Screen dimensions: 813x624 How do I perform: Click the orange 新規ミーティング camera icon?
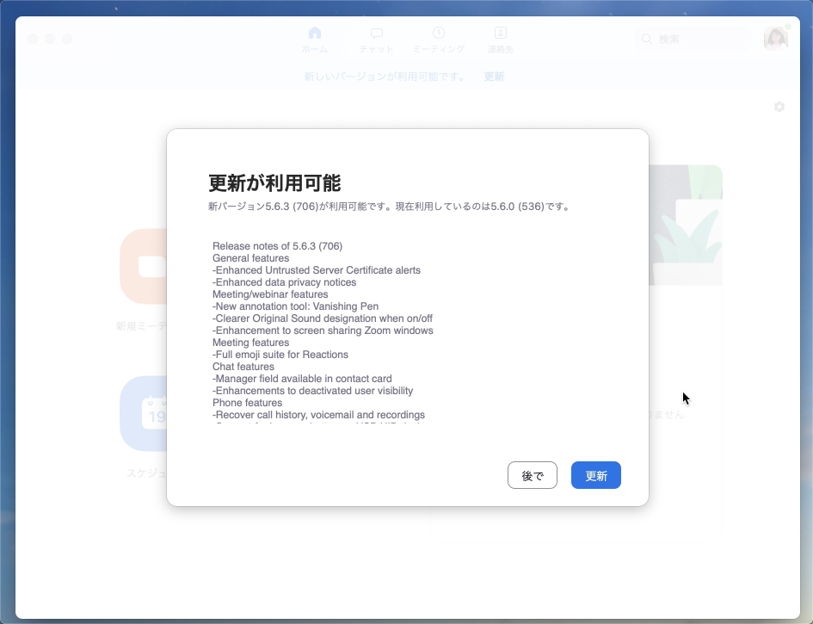point(144,267)
